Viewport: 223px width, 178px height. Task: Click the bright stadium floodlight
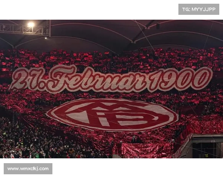tap(31, 24)
